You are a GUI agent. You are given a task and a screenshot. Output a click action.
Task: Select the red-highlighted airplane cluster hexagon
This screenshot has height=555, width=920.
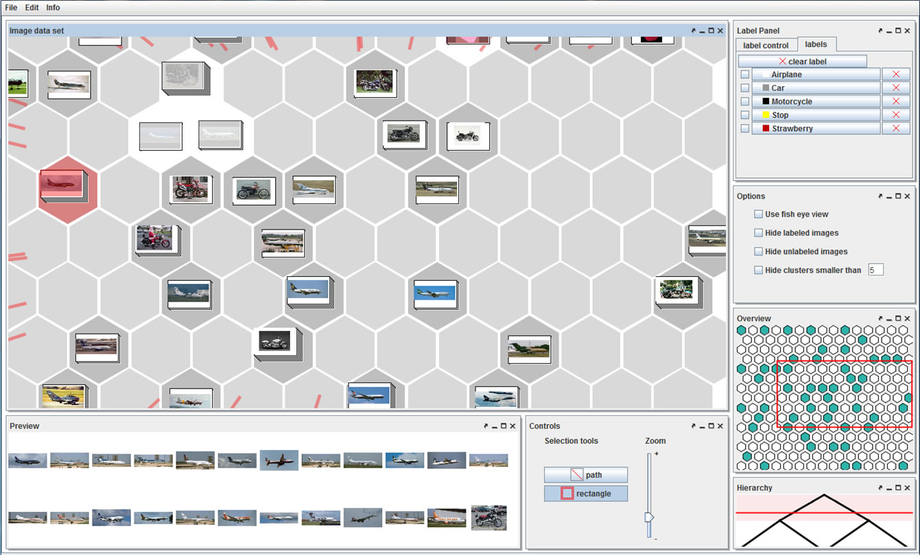coord(67,189)
